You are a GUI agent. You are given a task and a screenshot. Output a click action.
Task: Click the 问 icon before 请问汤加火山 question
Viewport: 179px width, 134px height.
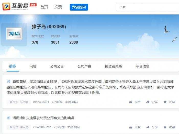pyautogui.click(x=9, y=118)
